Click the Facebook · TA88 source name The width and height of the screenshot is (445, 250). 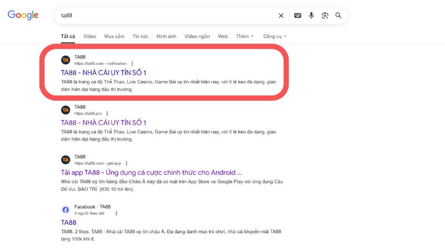[92, 207]
